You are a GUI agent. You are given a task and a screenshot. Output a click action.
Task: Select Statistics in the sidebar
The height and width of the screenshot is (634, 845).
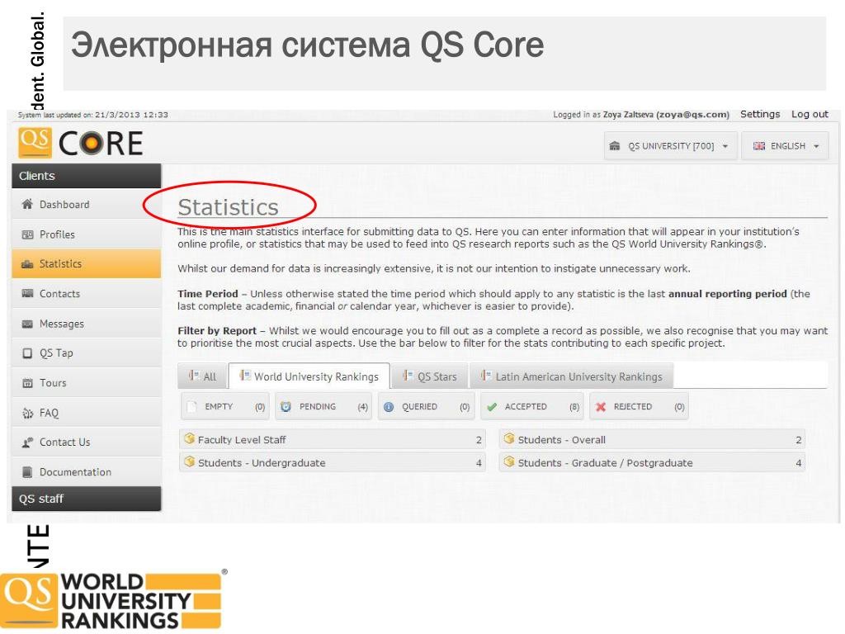pos(86,263)
